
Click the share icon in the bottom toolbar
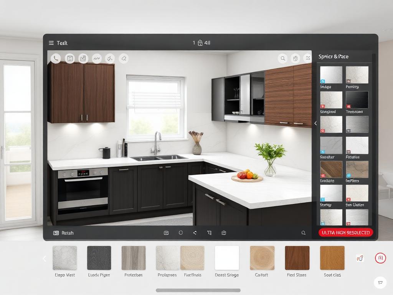point(195,233)
